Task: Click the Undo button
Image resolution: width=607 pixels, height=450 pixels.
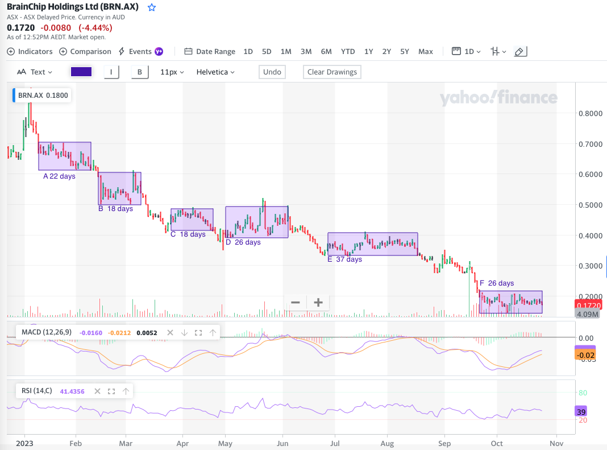Action: pyautogui.click(x=272, y=72)
